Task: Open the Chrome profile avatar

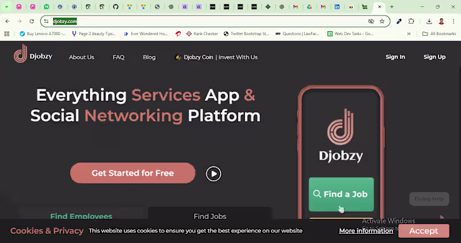Action: 441,21
